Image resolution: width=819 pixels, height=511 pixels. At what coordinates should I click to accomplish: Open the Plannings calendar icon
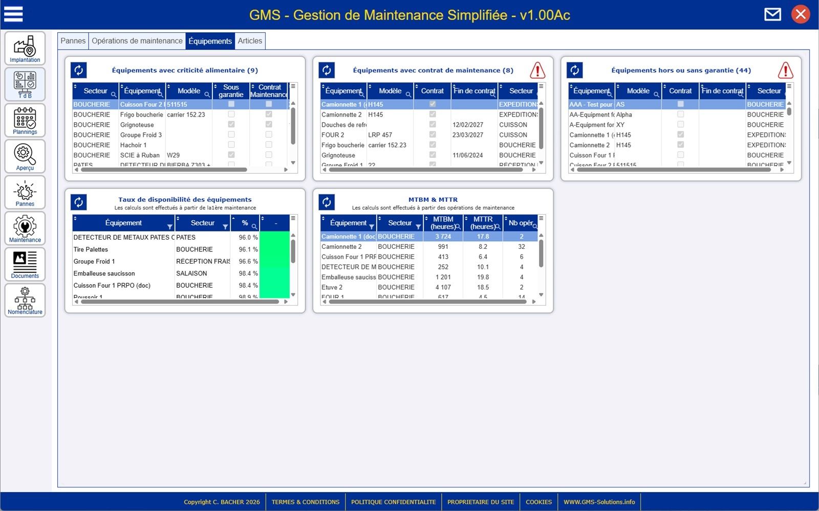point(25,121)
